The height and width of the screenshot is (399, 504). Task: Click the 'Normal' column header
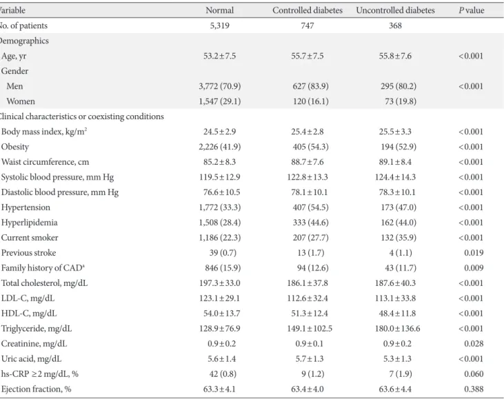[x=219, y=10]
